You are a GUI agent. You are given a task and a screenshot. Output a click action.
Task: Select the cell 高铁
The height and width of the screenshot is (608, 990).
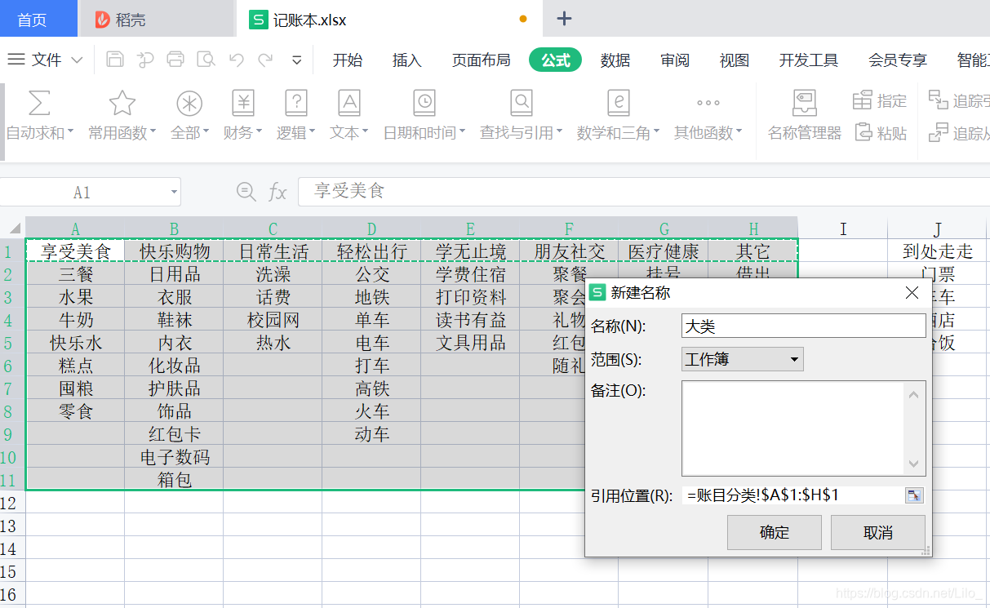coord(371,388)
